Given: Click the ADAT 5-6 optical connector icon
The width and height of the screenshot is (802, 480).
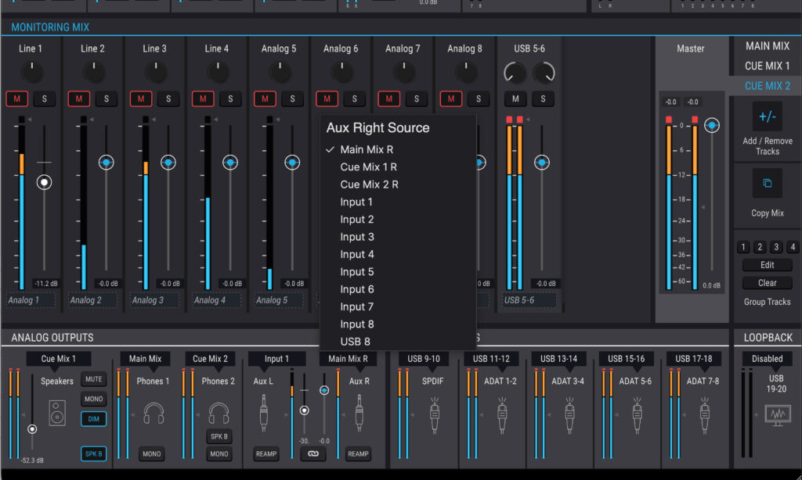Looking at the screenshot, I should (638, 416).
